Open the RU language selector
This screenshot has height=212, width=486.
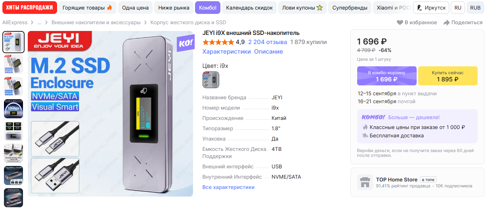point(458,8)
